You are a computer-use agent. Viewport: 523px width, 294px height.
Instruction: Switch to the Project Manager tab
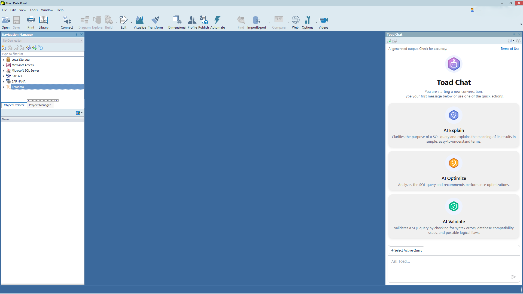click(40, 105)
